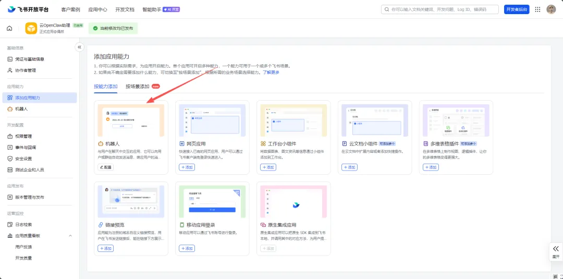The image size is (563, 279).
Task: Click the 链接预览 card preview thumbnail
Action: (131, 201)
